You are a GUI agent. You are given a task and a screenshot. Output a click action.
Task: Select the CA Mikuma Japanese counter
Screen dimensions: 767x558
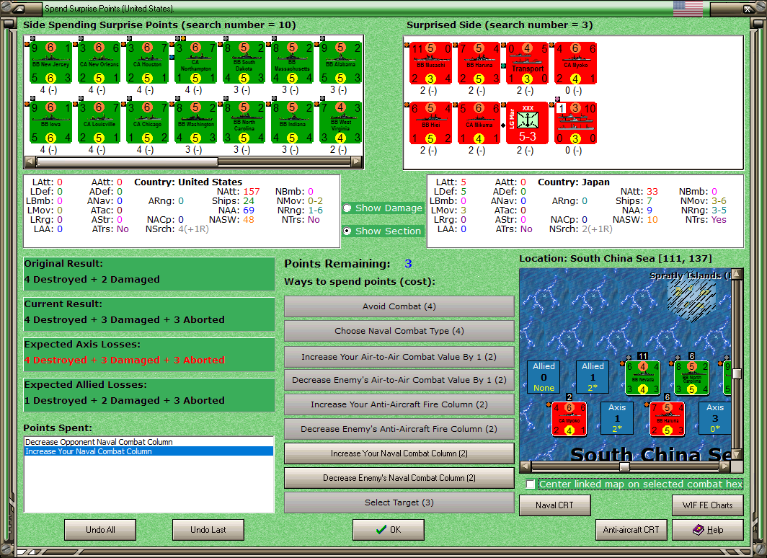[479, 123]
